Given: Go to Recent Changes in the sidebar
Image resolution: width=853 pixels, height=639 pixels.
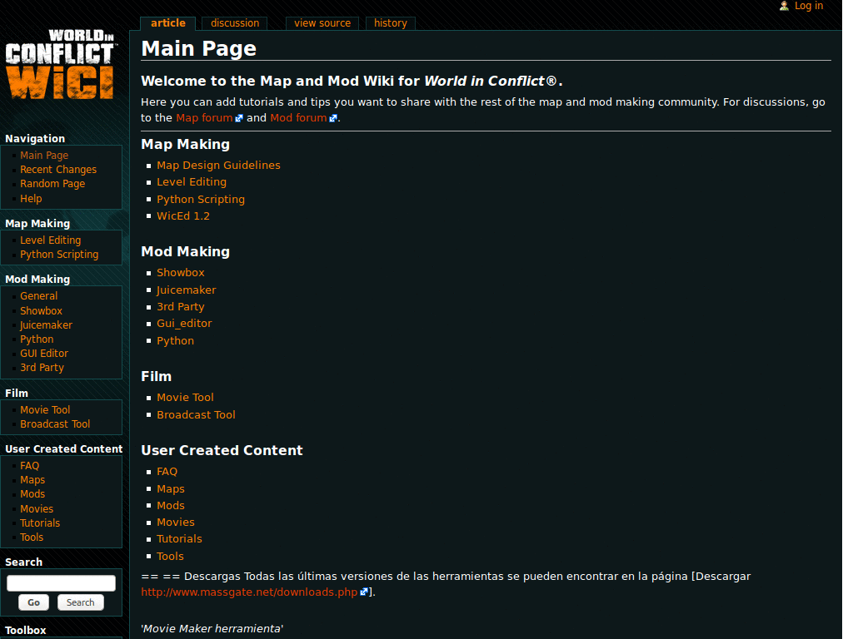Looking at the screenshot, I should click(57, 169).
